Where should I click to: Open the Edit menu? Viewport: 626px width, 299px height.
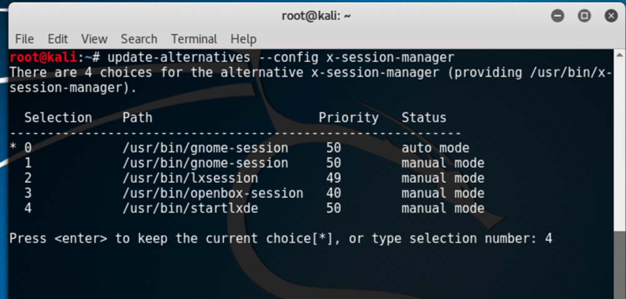pos(58,39)
